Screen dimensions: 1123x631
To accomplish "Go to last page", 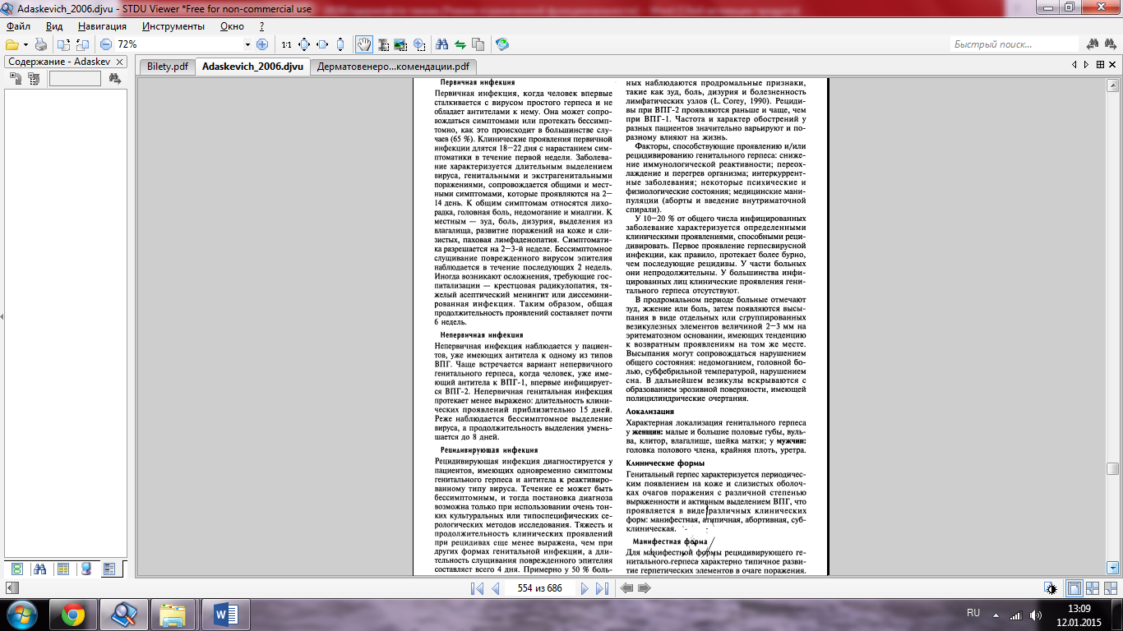I will [602, 588].
